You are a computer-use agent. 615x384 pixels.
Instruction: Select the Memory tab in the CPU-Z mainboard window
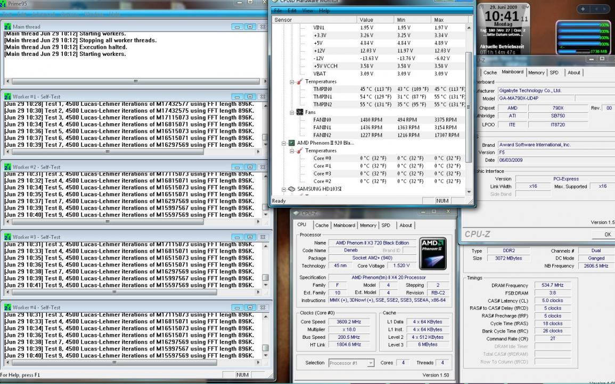click(x=536, y=72)
